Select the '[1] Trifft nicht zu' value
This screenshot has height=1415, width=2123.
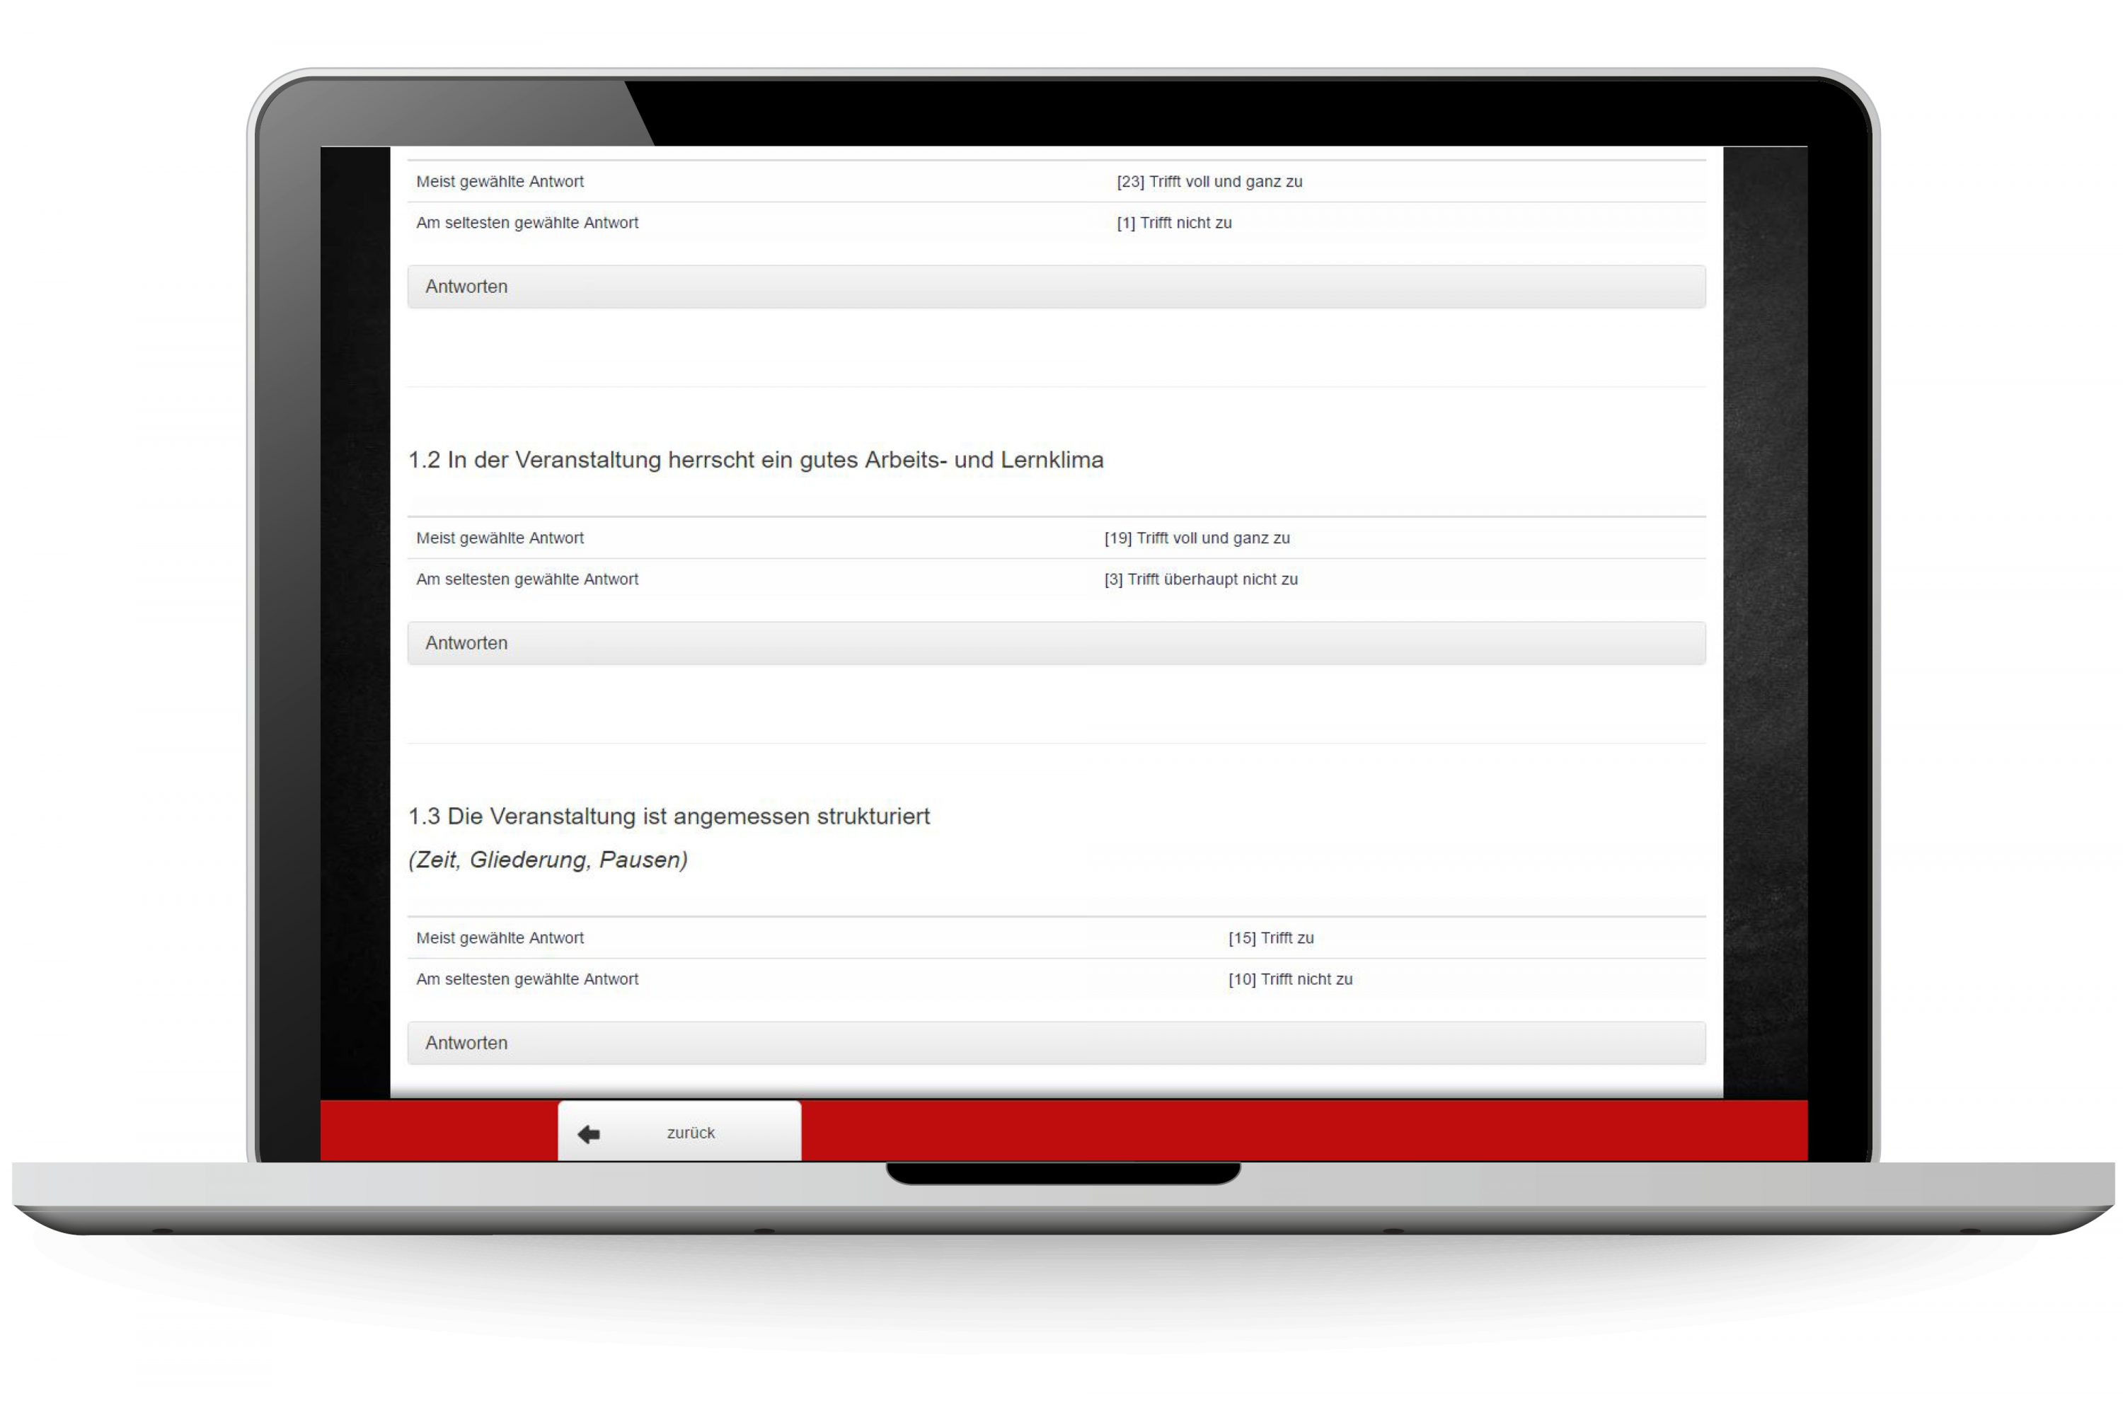point(1173,223)
